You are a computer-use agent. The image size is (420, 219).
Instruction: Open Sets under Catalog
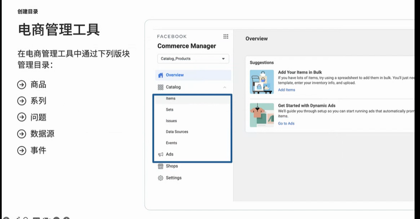pyautogui.click(x=170, y=110)
